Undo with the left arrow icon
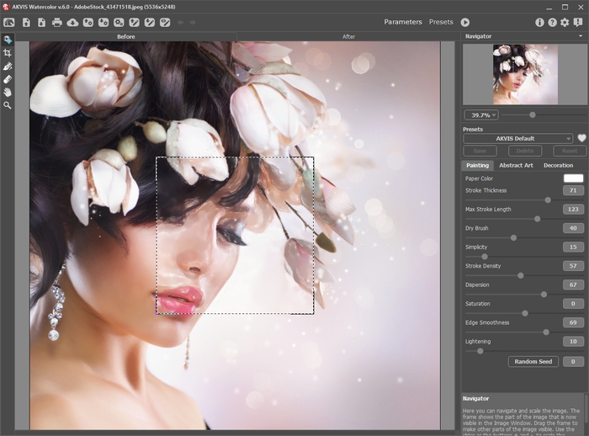This screenshot has width=589, height=436. point(180,23)
